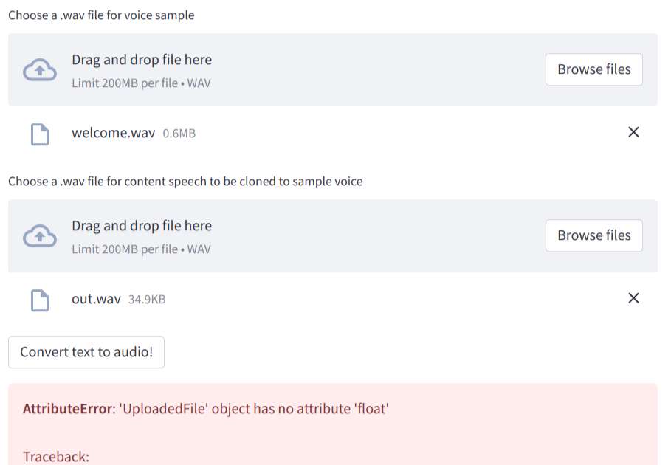This screenshot has width=671, height=465.
Task: Select the file icon beside out.wav
Action: [39, 300]
